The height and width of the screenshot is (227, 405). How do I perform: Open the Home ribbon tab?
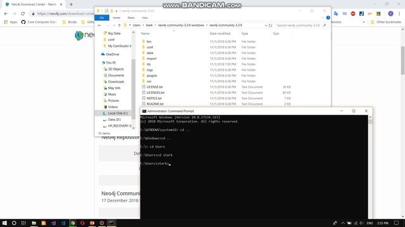pyautogui.click(x=116, y=18)
